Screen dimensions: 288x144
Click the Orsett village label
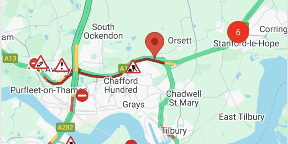[180, 41]
